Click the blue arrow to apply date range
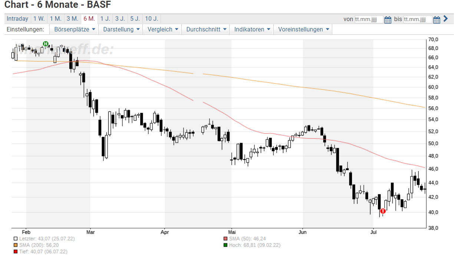This screenshot has height=261, width=455. click(x=446, y=19)
